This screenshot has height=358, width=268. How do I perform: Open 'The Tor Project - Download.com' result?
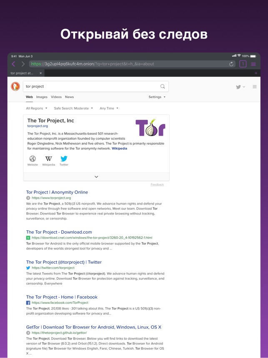point(59,232)
